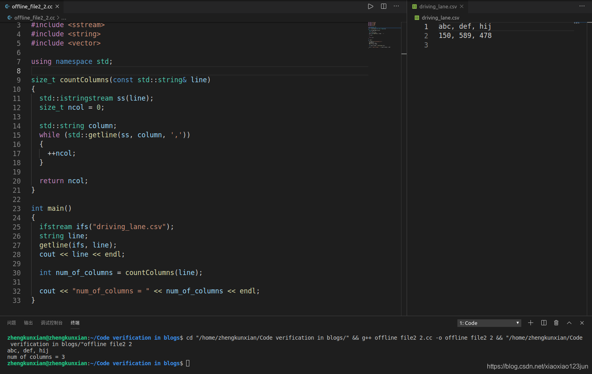The height and width of the screenshot is (374, 592).
Task: Click 'cout << line << endl;' statement
Action: point(82,254)
